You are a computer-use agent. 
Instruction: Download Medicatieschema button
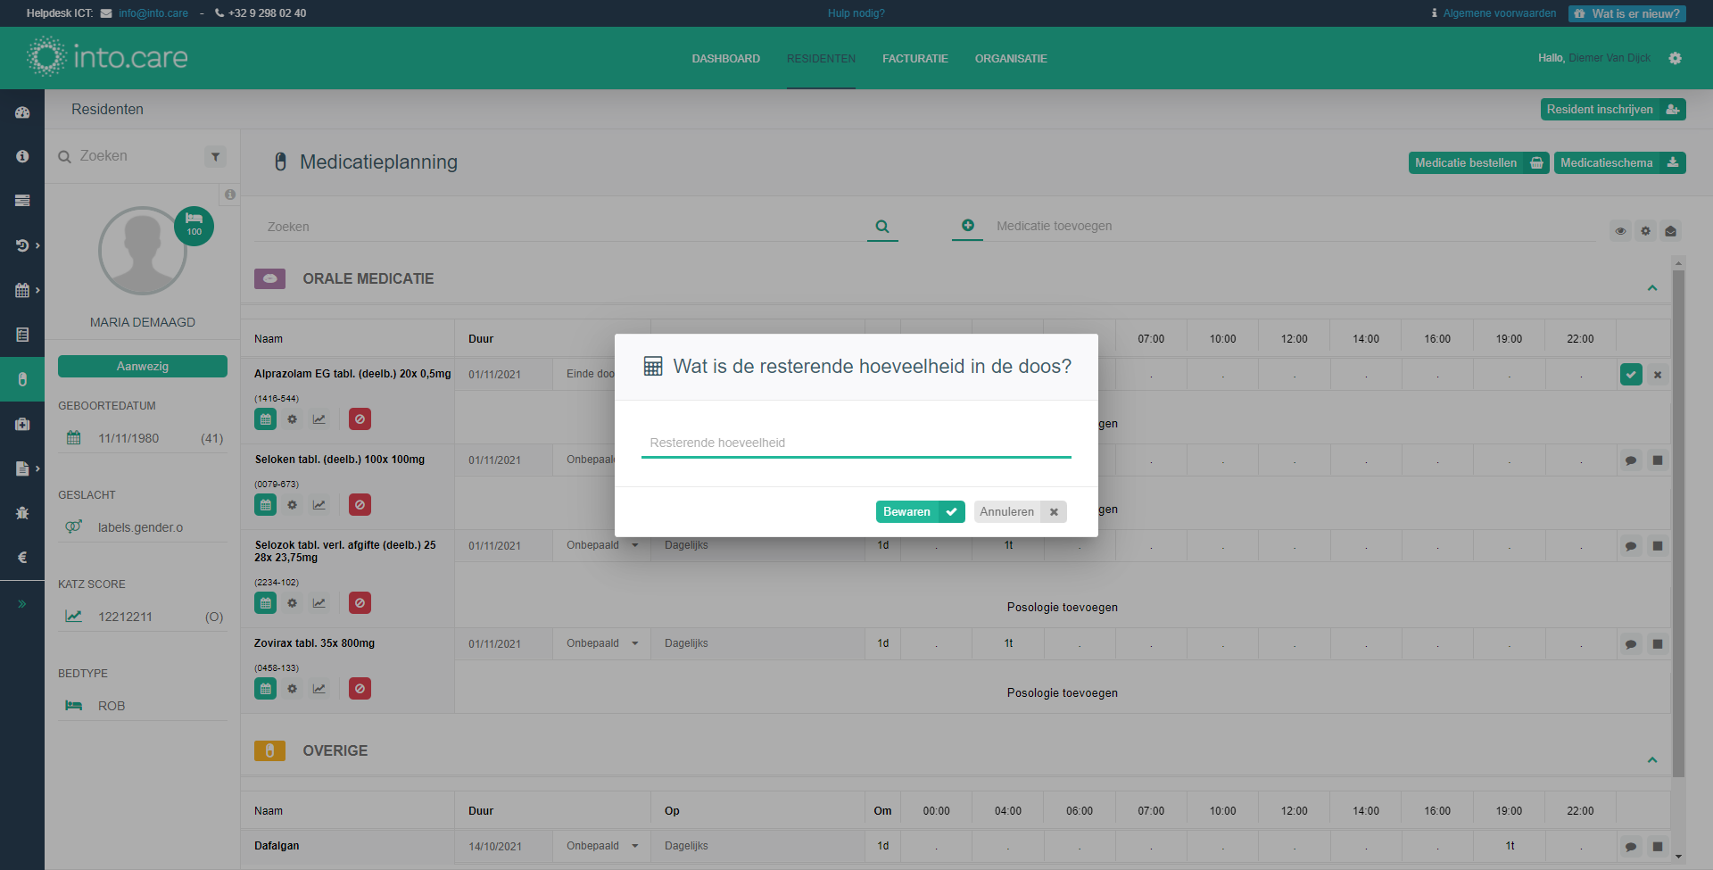[x=1619, y=162]
